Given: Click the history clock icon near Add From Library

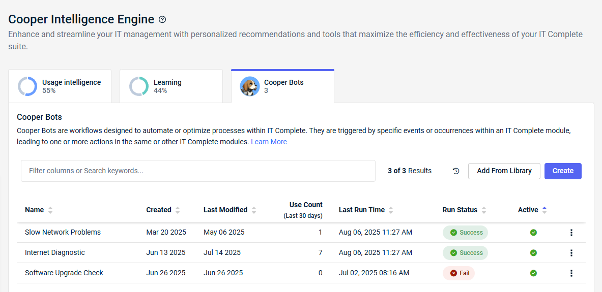Looking at the screenshot, I should click(456, 171).
